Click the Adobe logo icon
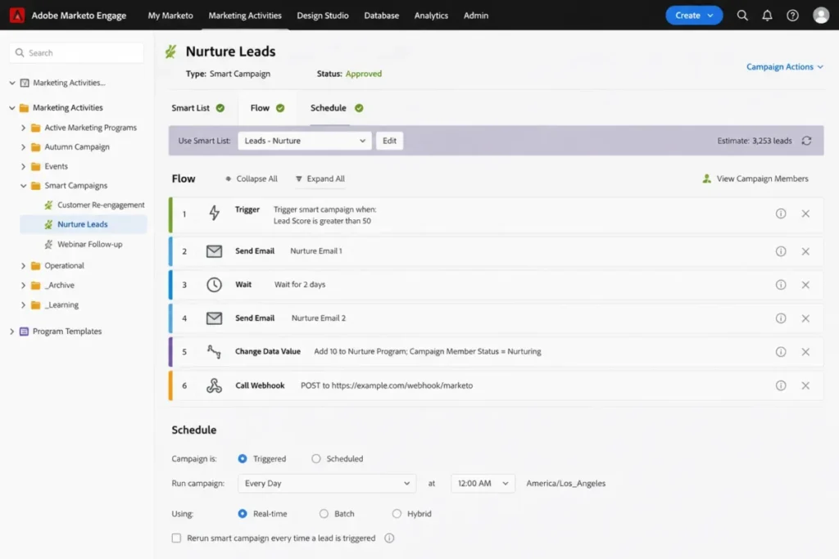The width and height of the screenshot is (839, 559). pyautogui.click(x=17, y=15)
